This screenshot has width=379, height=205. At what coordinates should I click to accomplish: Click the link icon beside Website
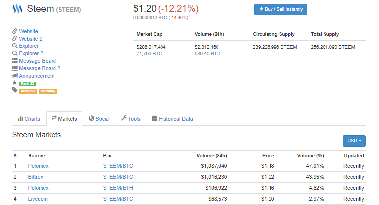[15, 31]
